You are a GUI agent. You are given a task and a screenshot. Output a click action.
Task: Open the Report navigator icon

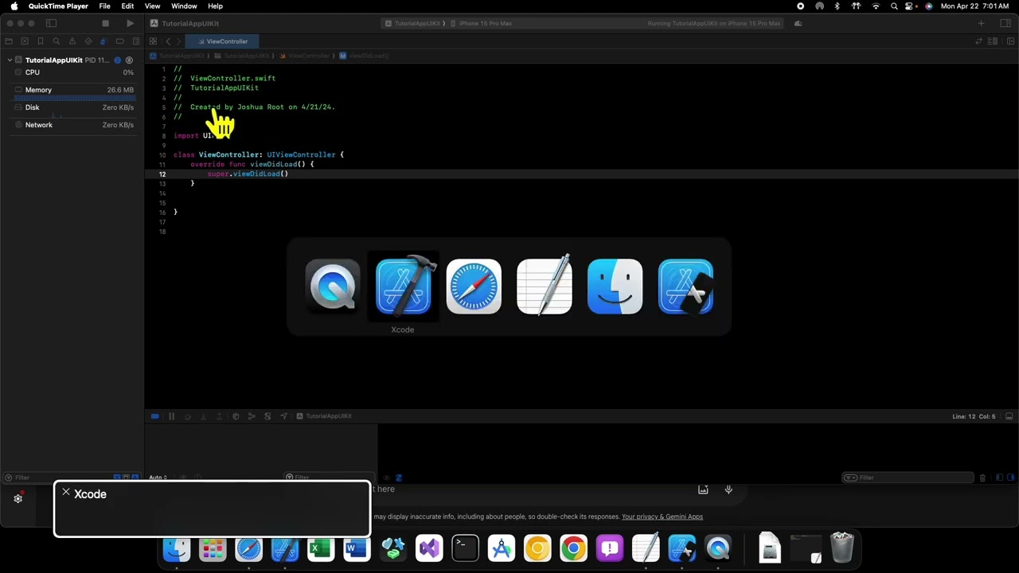pyautogui.click(x=135, y=41)
